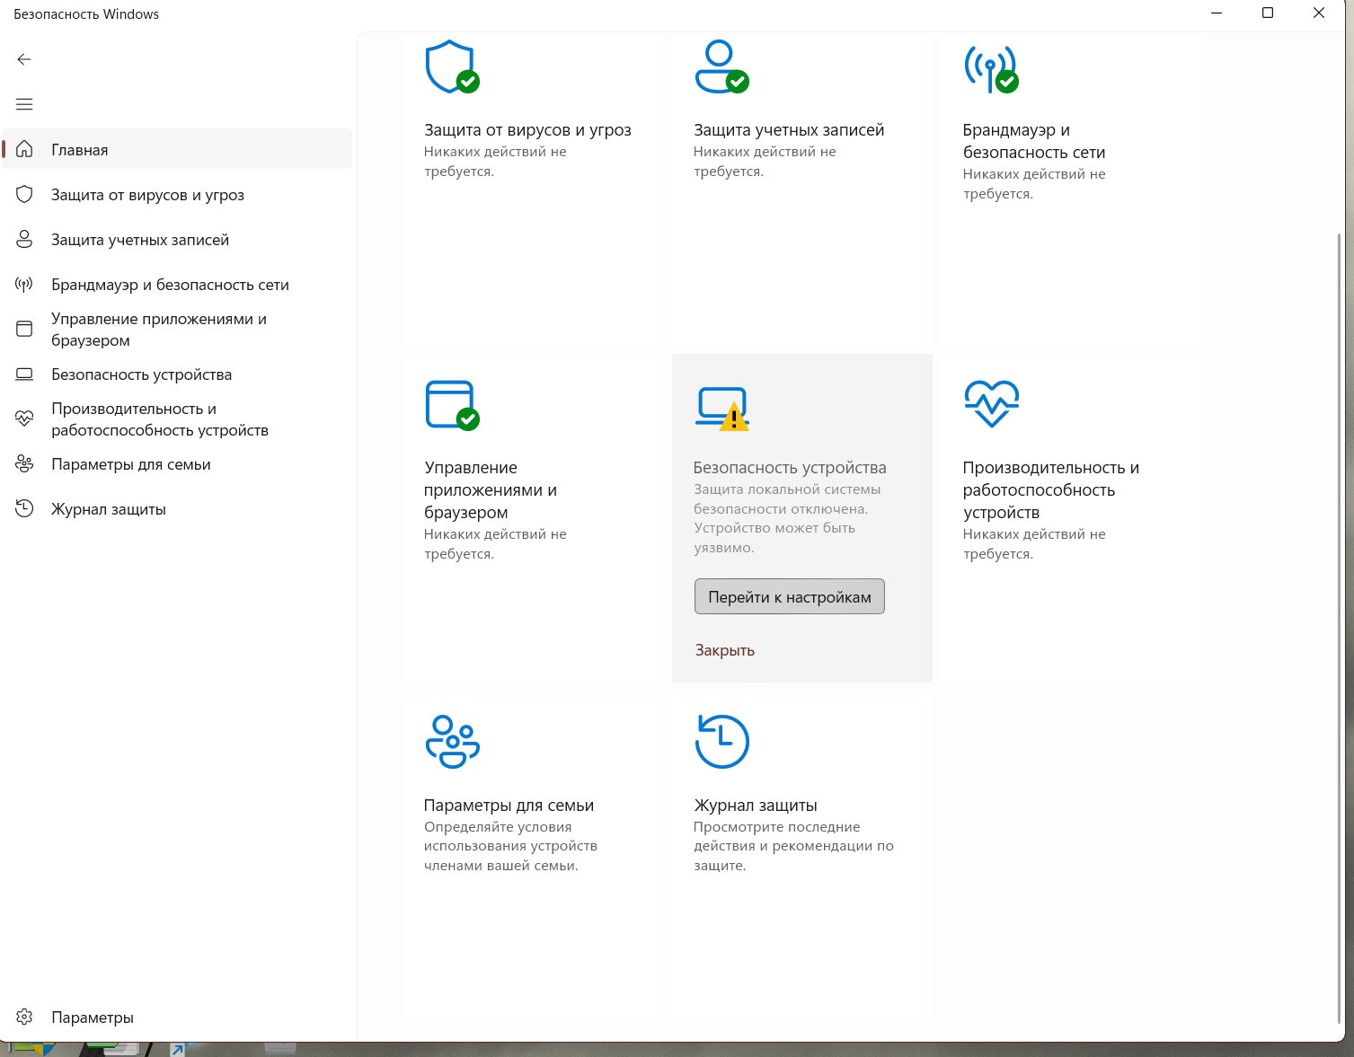Click the Перейти к настройкам button
The height and width of the screenshot is (1057, 1354).
click(789, 596)
